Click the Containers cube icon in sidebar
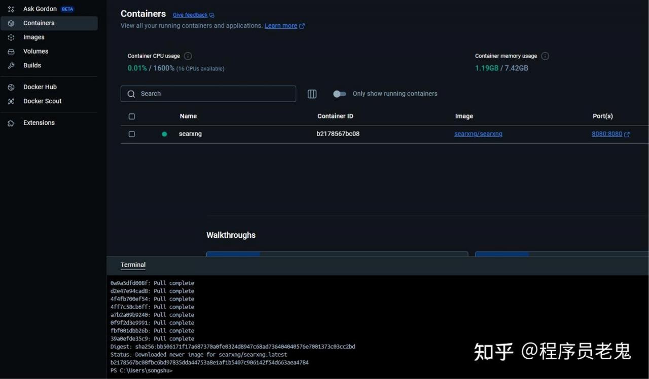 [x=11, y=23]
